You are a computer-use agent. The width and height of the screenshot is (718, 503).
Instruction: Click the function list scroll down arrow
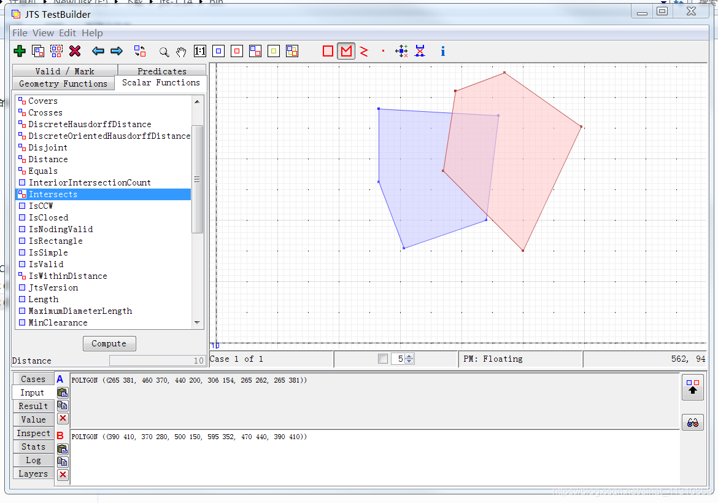198,322
